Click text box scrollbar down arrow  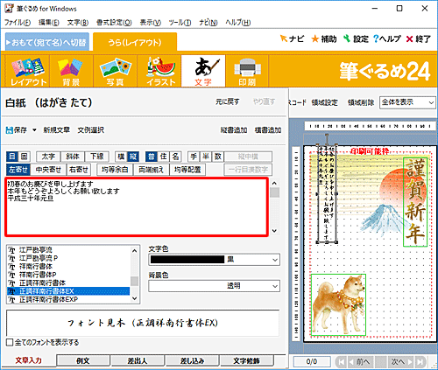click(274, 231)
